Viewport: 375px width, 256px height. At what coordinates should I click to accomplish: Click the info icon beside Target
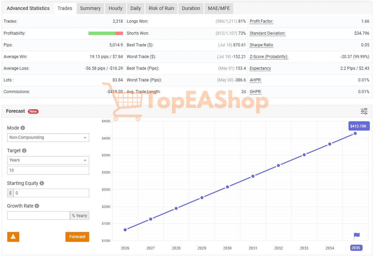pos(25,150)
